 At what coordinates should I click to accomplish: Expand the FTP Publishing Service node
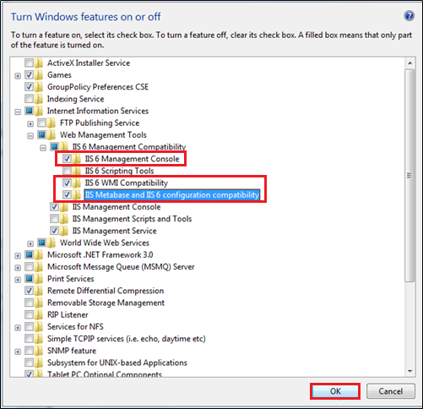(30, 123)
